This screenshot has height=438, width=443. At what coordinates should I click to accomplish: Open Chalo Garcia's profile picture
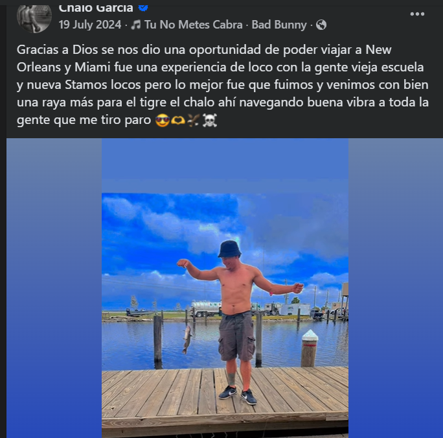coord(34,18)
